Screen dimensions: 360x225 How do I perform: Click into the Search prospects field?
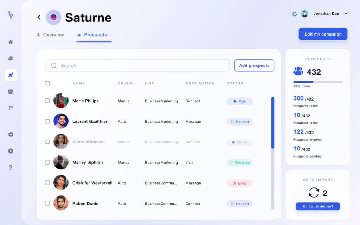tap(137, 65)
